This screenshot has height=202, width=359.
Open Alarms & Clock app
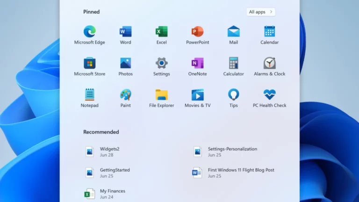(269, 66)
